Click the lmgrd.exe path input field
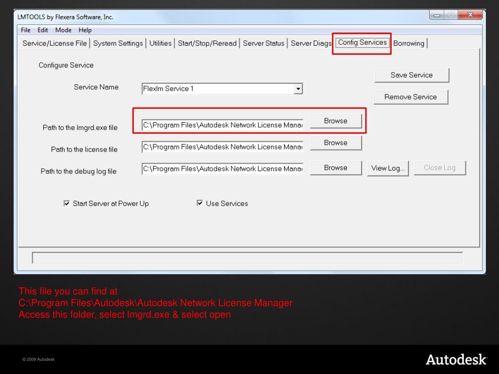The width and height of the screenshot is (499, 374). (x=222, y=125)
